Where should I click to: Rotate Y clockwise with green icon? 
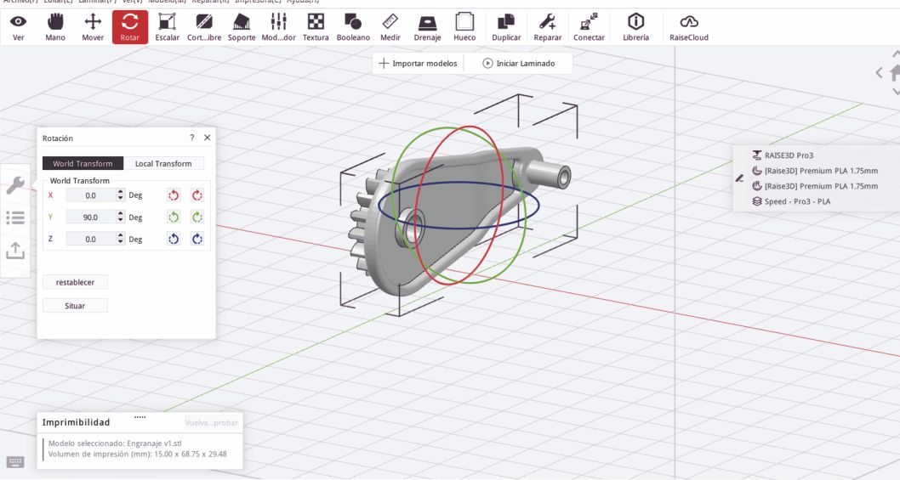197,217
